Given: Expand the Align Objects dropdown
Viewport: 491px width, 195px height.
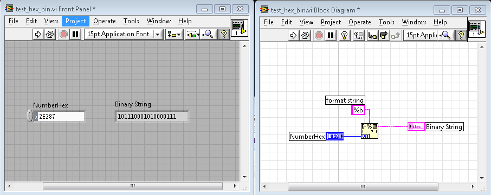Looking at the screenshot, I should [175, 35].
